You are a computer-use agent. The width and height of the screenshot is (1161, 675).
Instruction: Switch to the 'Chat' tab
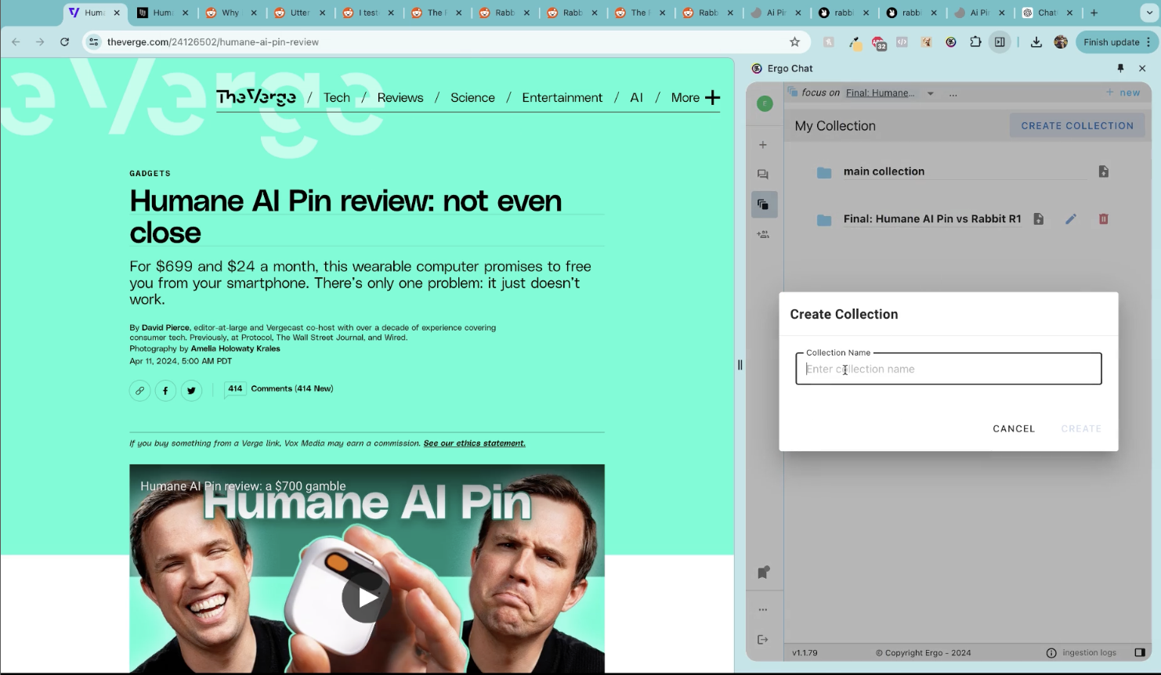pos(1047,13)
